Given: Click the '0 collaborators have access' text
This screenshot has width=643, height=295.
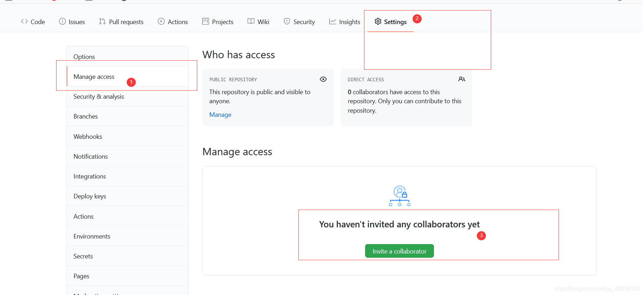Looking at the screenshot, I should 405,101.
